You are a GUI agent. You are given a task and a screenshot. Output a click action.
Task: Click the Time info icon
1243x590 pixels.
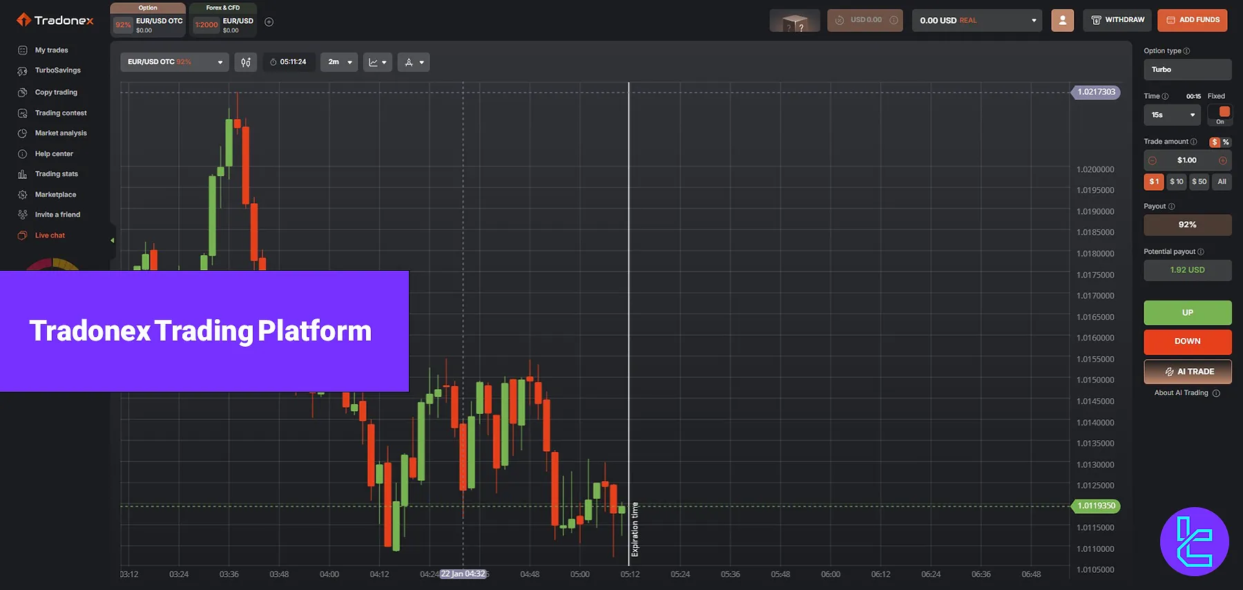click(x=1165, y=97)
